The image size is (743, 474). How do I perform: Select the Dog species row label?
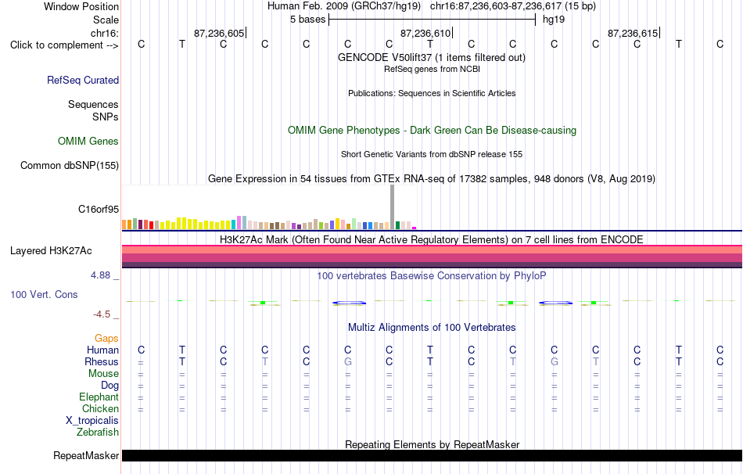coord(109,386)
